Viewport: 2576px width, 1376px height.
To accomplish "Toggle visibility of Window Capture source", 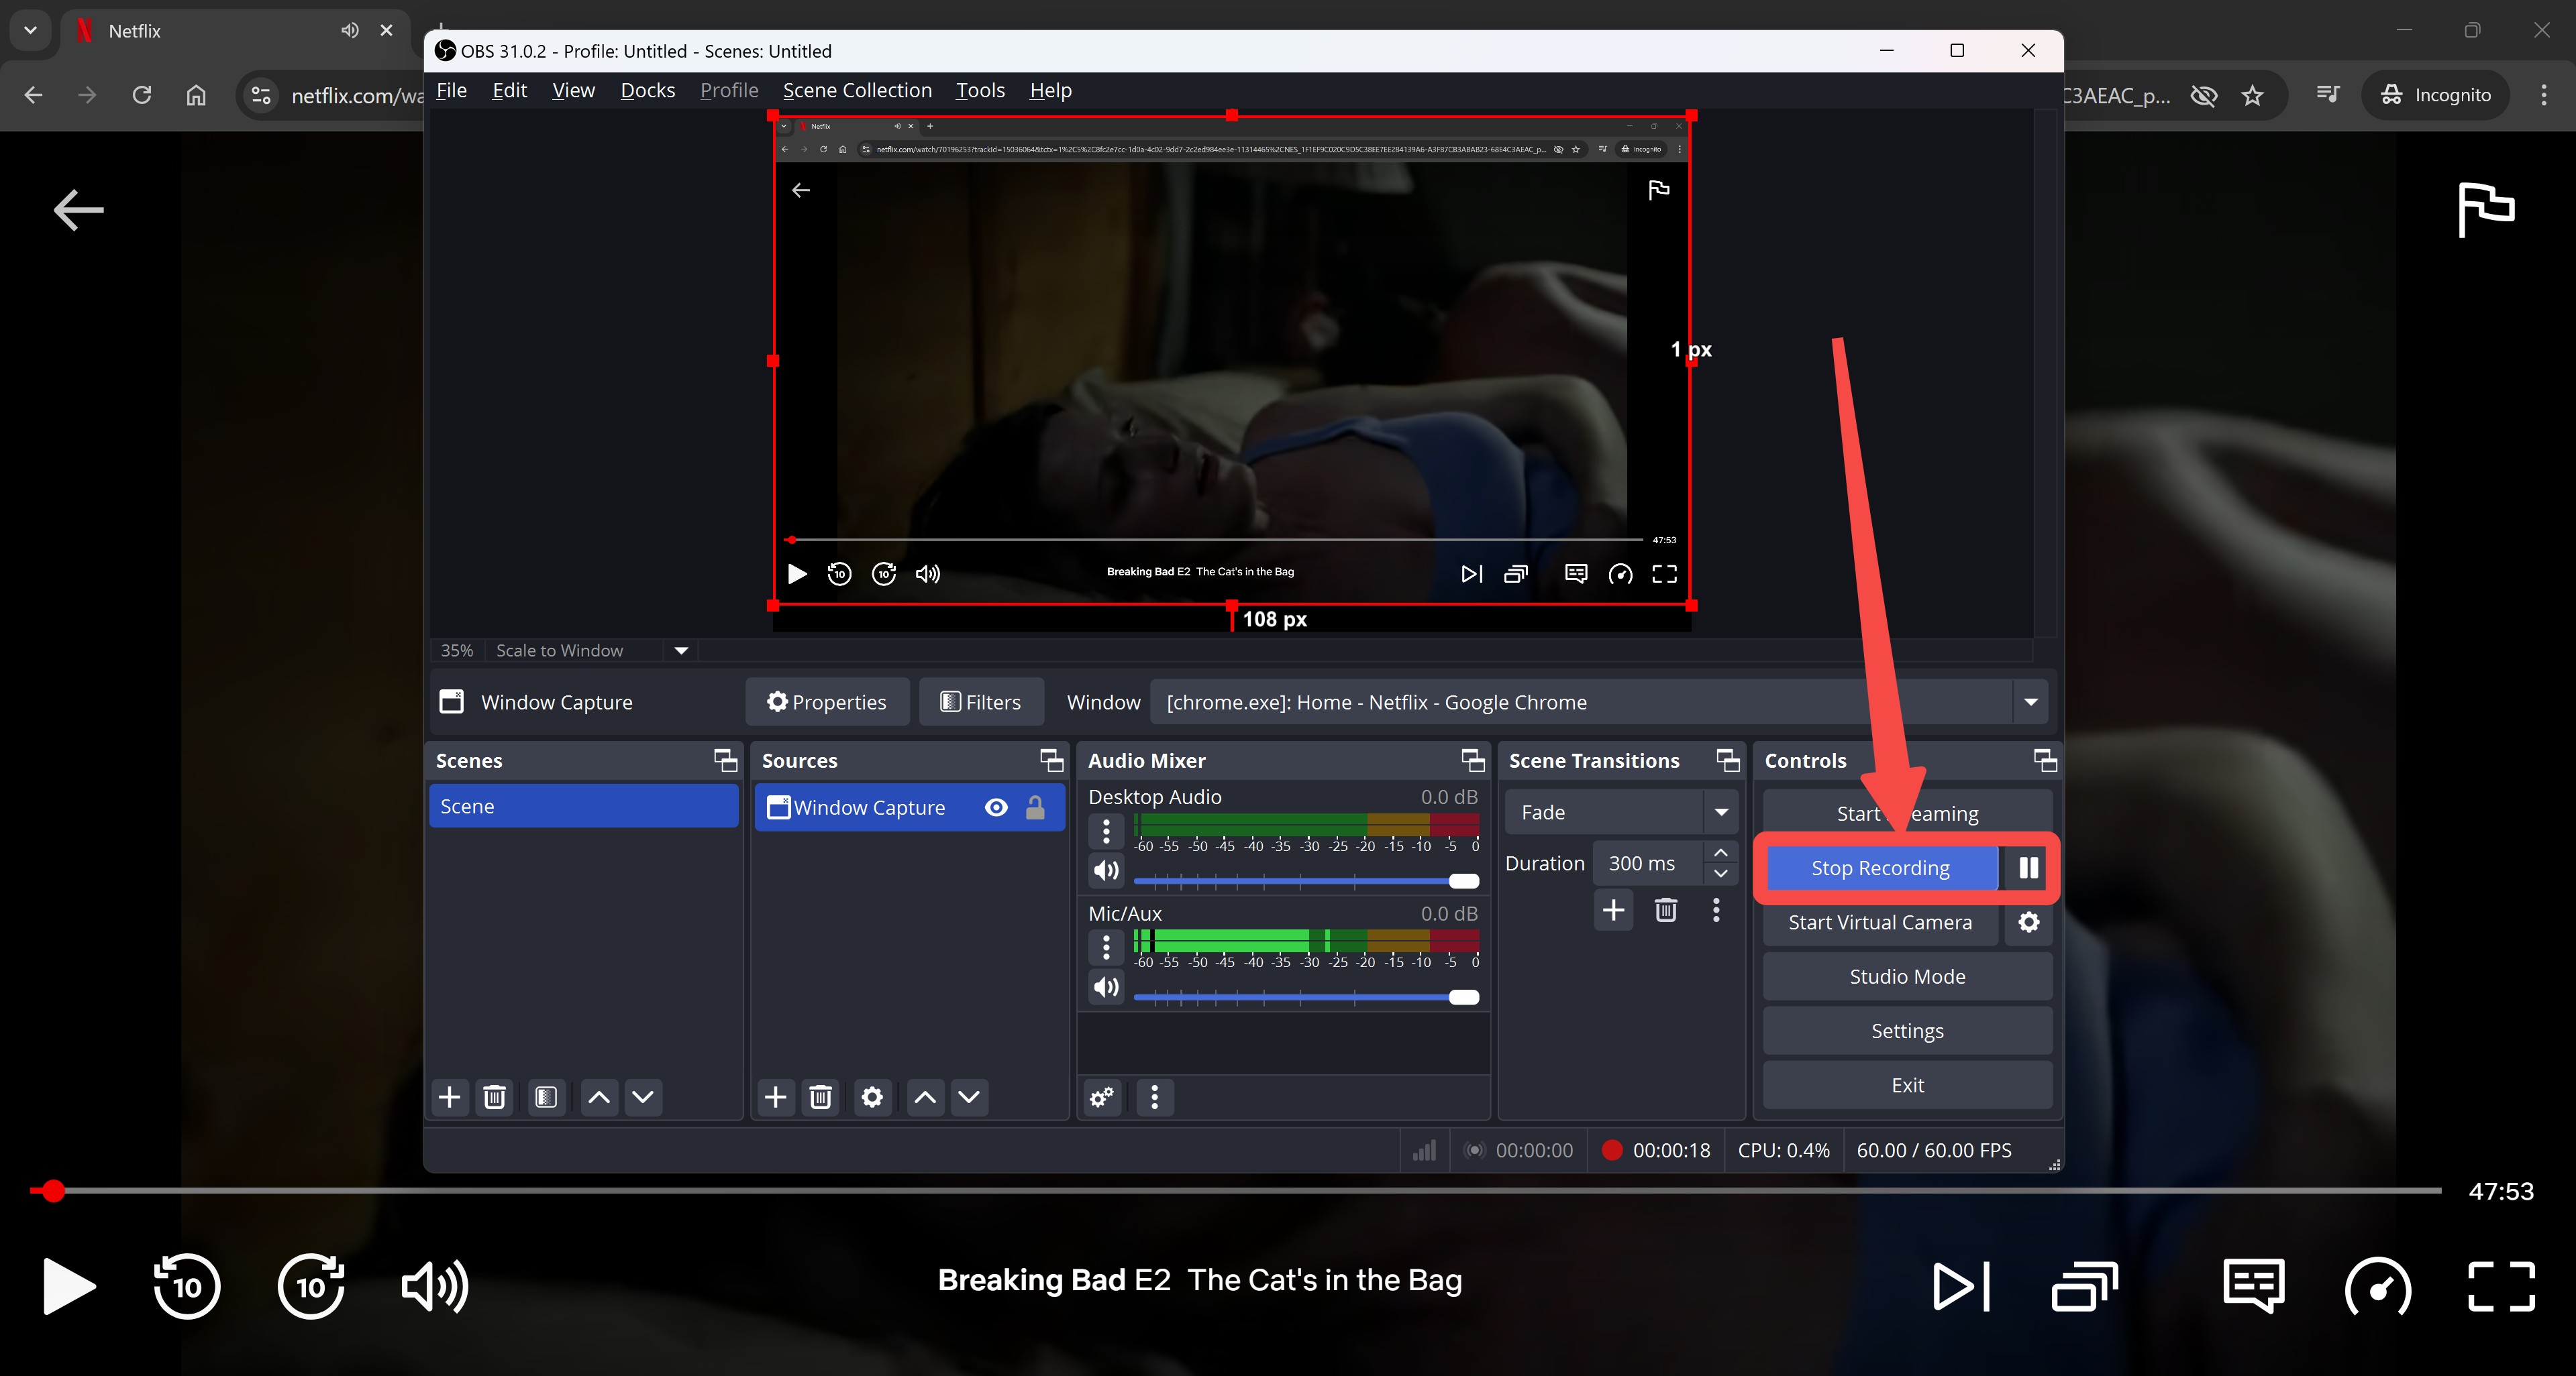I will [x=996, y=807].
